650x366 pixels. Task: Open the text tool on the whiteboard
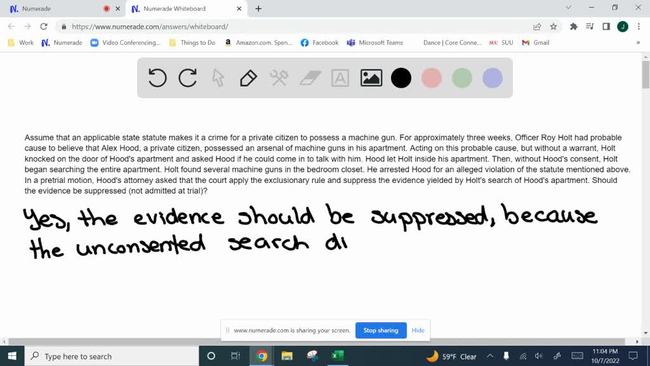click(340, 78)
